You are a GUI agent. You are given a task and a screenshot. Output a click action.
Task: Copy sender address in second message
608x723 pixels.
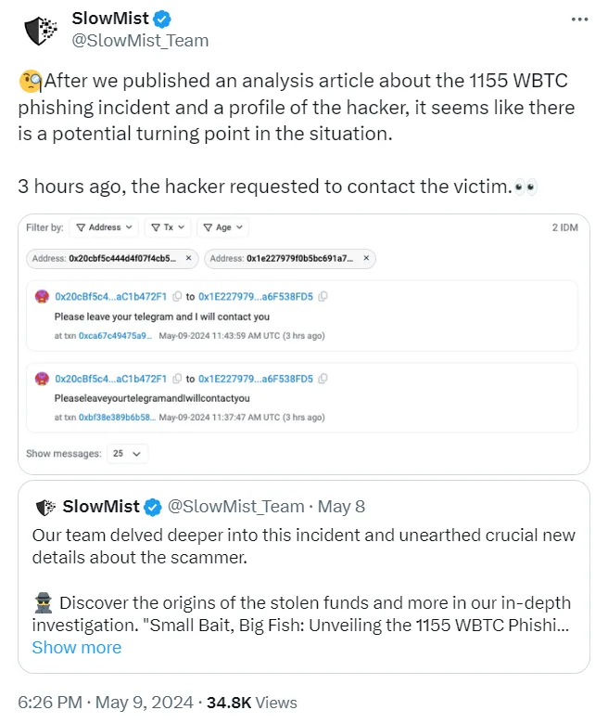tap(176, 379)
